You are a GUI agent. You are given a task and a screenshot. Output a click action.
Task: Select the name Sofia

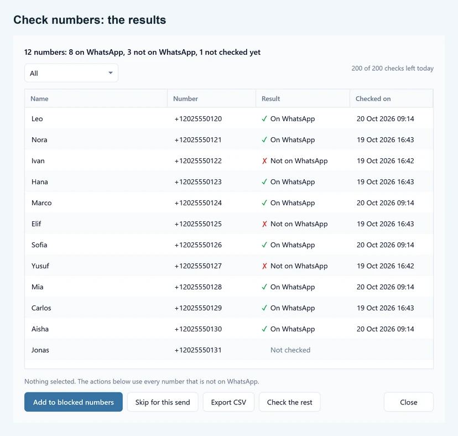point(39,245)
